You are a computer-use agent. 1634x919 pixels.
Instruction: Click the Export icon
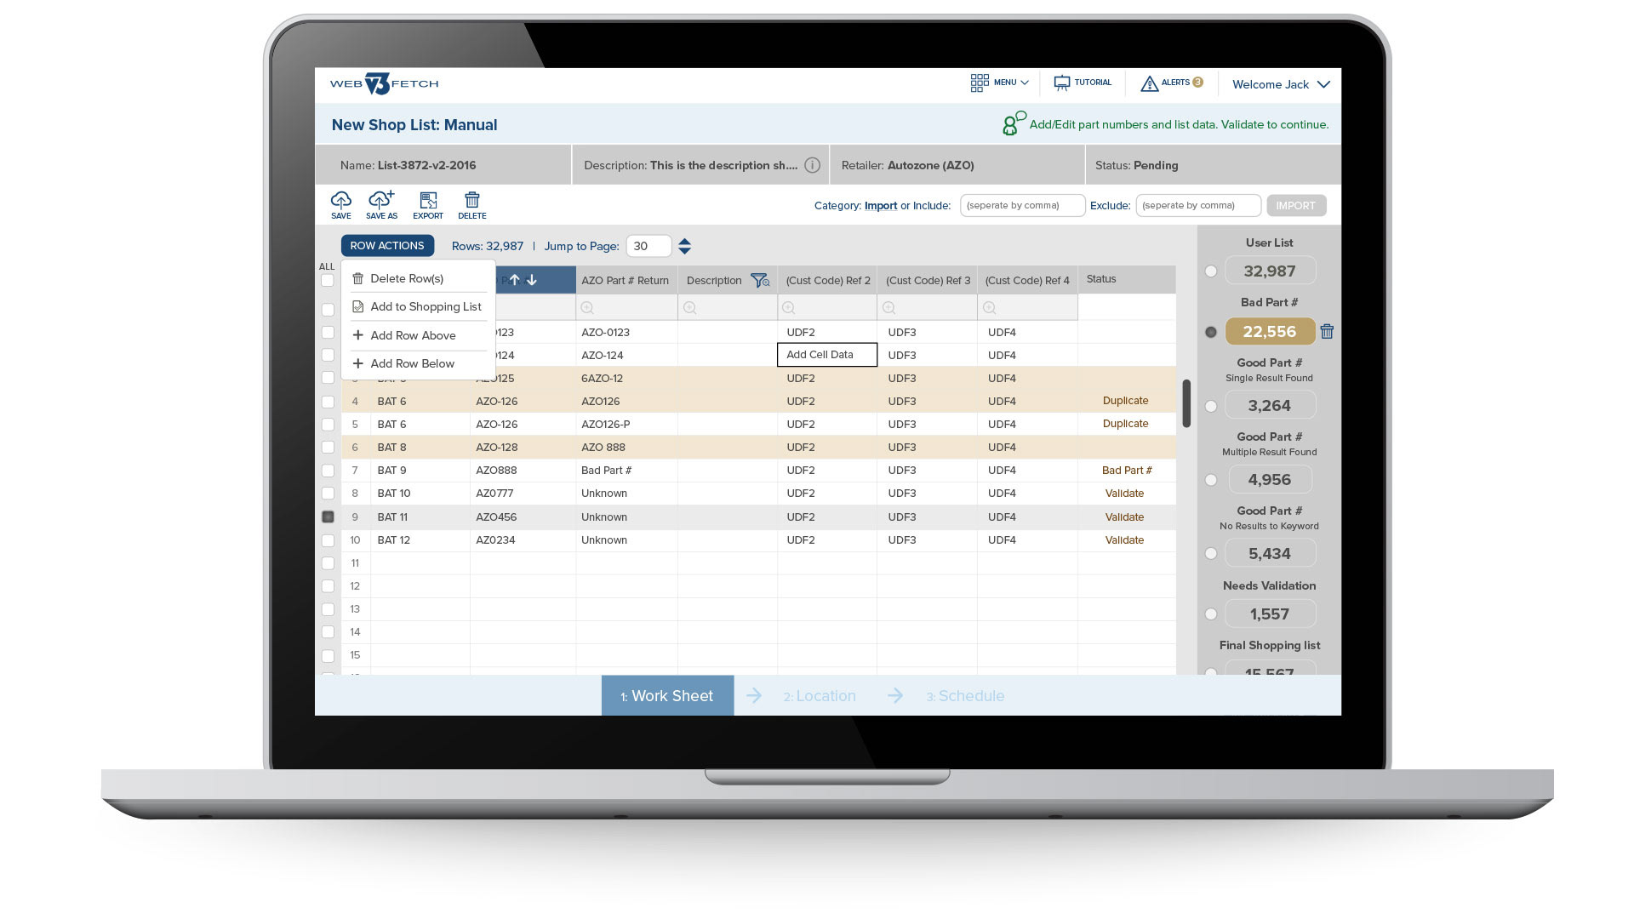428,201
